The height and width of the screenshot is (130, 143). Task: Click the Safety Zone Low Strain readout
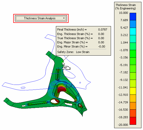(73, 52)
